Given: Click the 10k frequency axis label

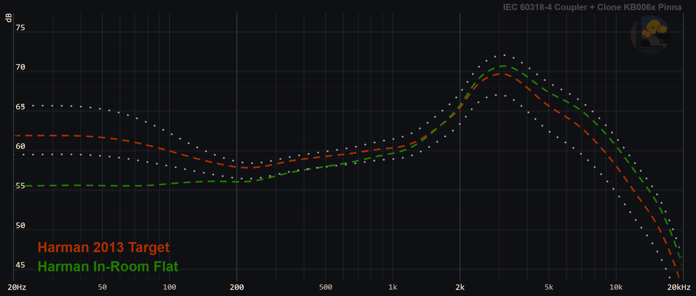Looking at the screenshot, I should coord(616,287).
